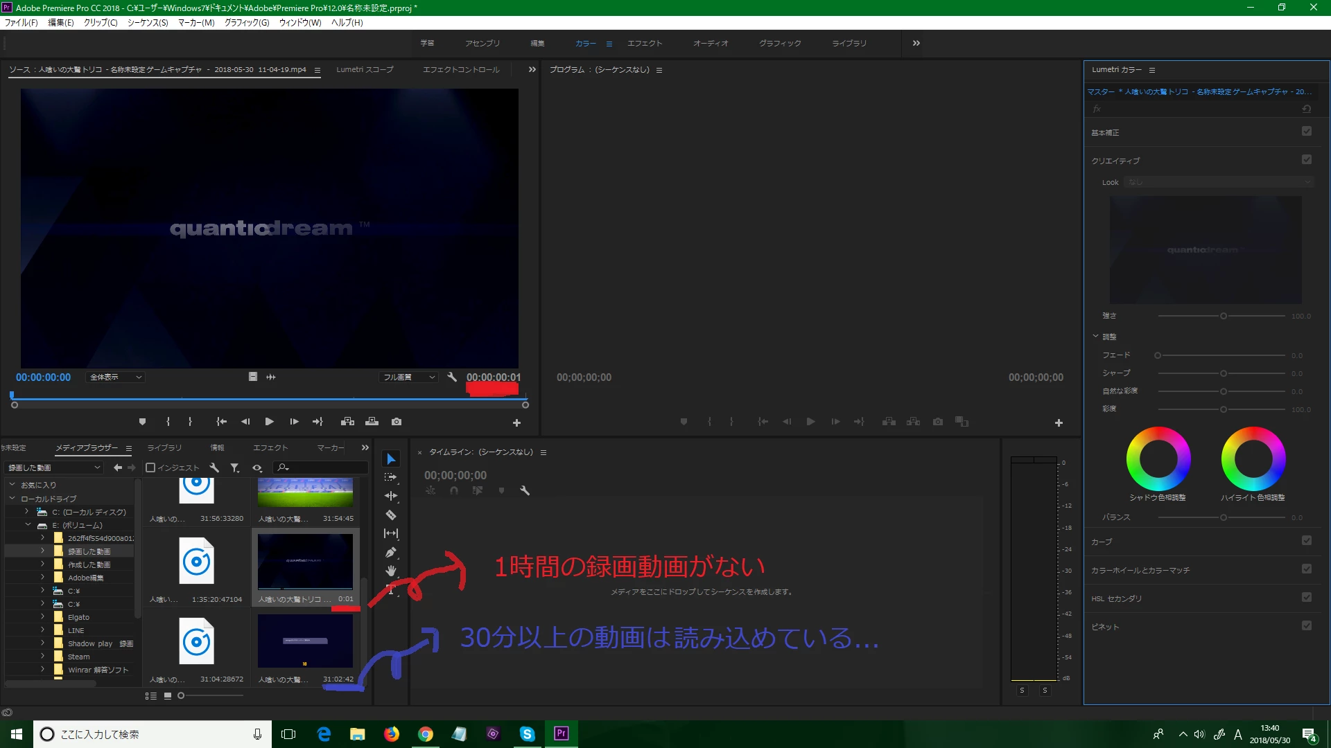Open the source monitor button editor plus

[516, 422]
